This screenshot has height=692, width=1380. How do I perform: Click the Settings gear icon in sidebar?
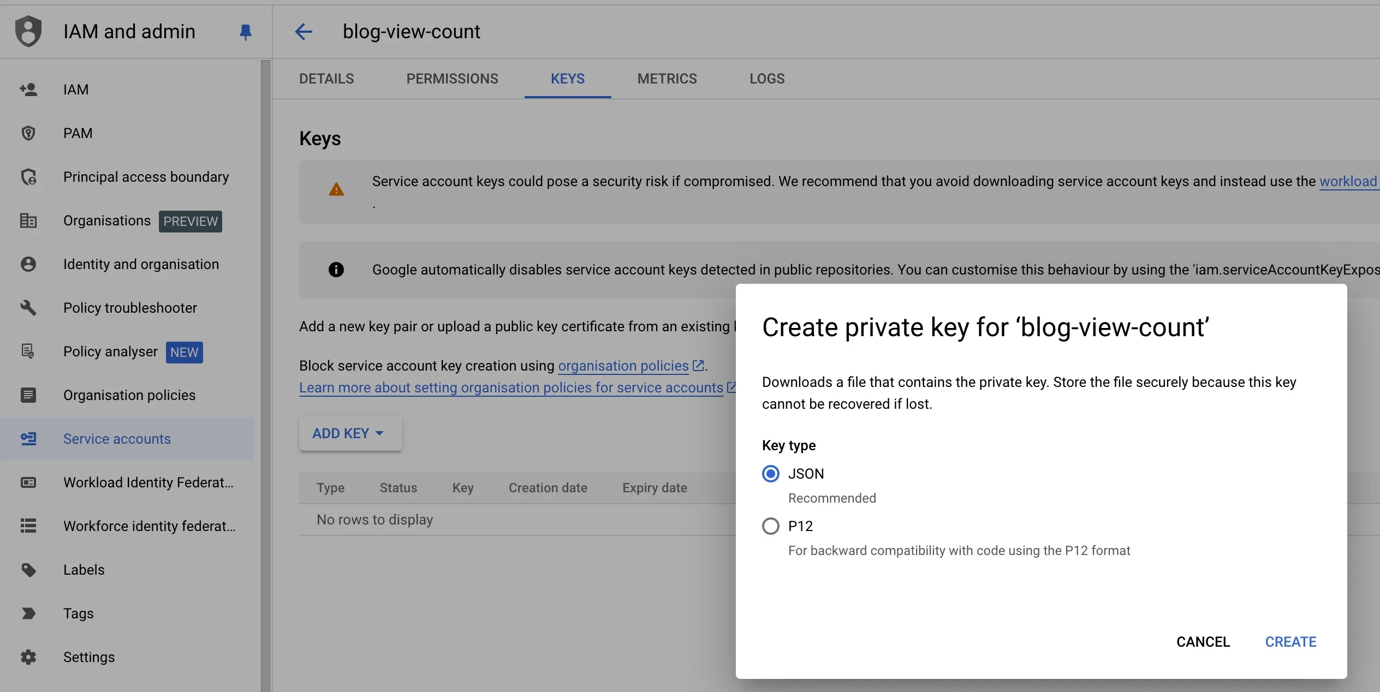[x=28, y=657]
